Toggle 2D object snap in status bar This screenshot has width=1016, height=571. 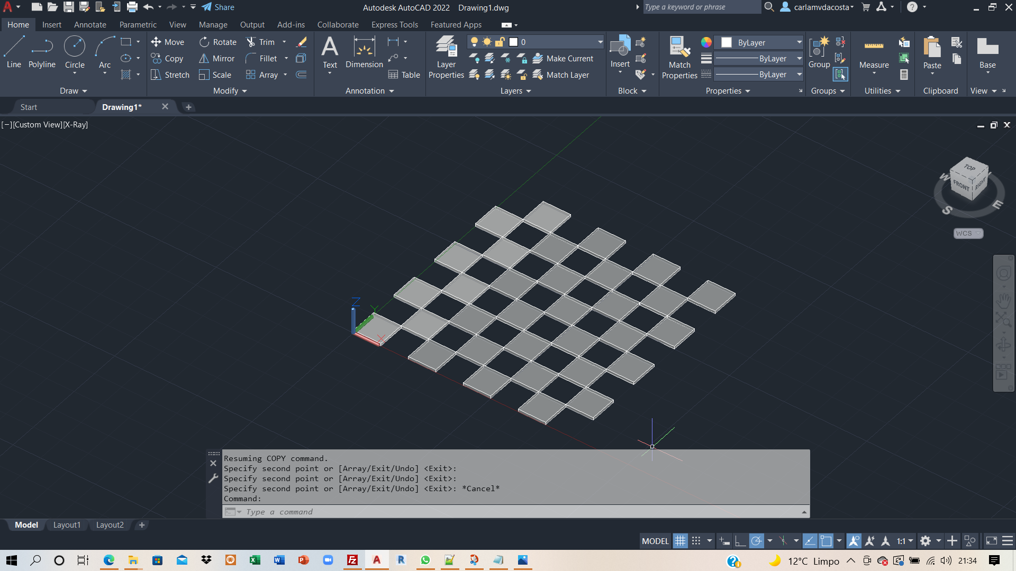[x=826, y=541]
